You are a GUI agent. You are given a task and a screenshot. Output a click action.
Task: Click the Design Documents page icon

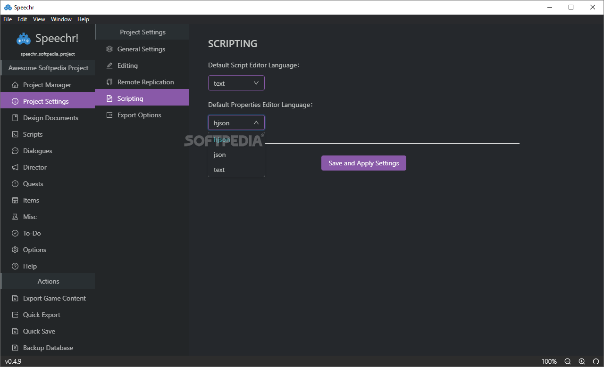[x=15, y=118]
